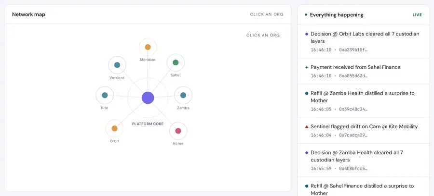Click the Platform Core center node
The image size is (434, 196).
tap(148, 98)
